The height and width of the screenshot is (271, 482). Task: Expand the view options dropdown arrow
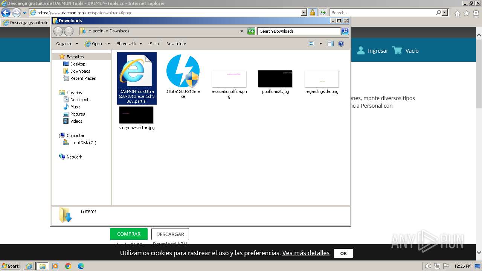click(x=320, y=44)
